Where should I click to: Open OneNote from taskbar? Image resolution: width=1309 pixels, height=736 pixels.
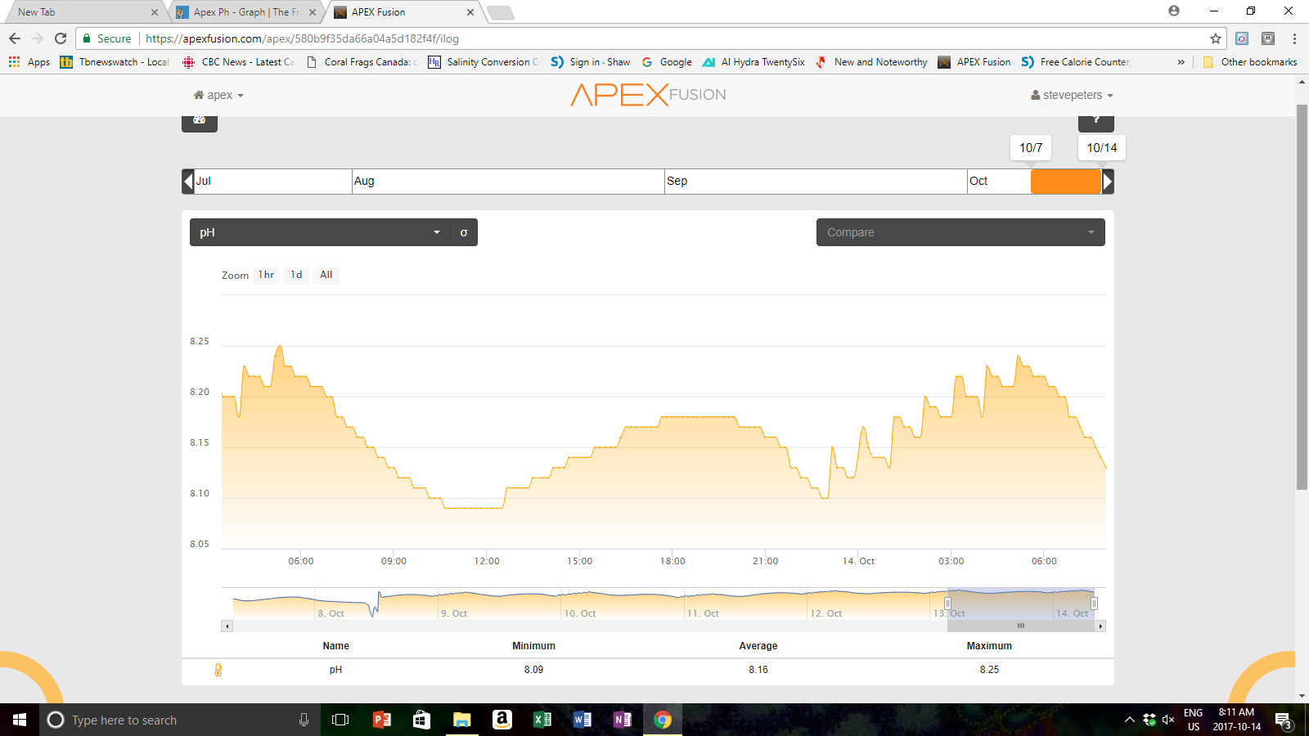(x=622, y=720)
